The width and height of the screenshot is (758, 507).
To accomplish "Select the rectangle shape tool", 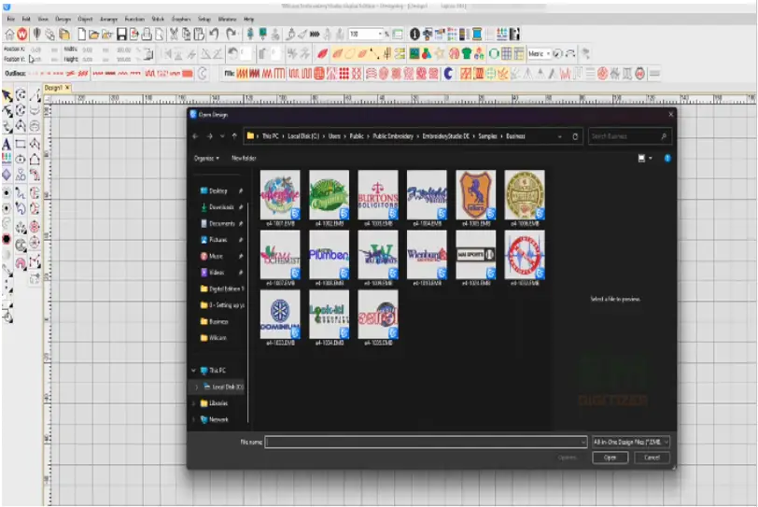I will point(21,144).
